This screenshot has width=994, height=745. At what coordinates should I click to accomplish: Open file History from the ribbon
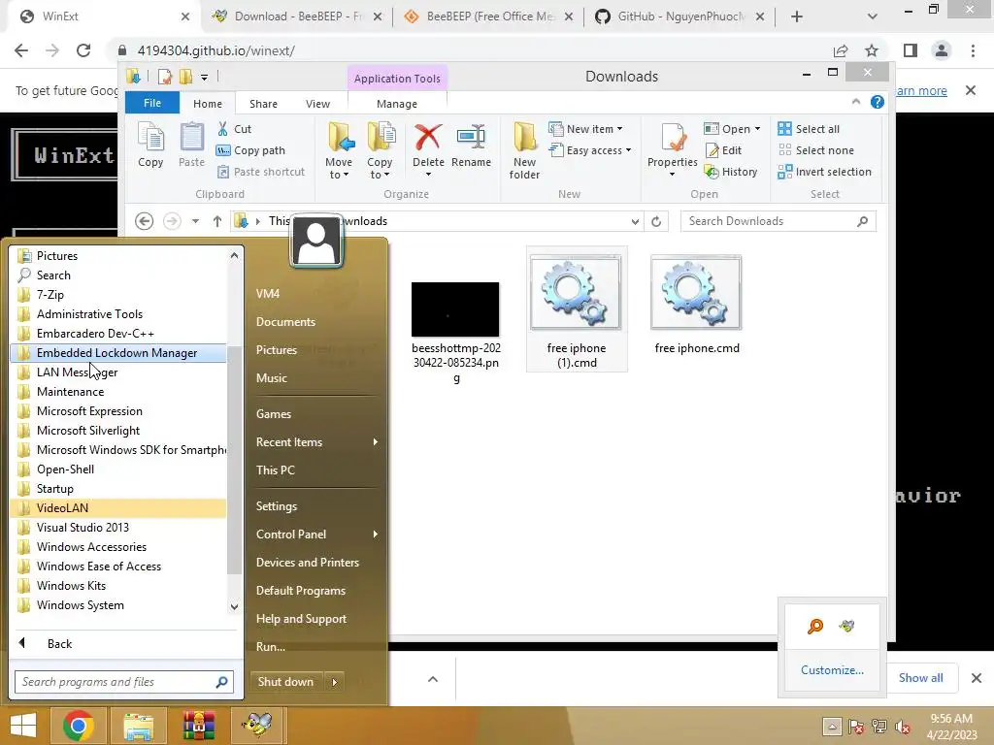pyautogui.click(x=732, y=172)
